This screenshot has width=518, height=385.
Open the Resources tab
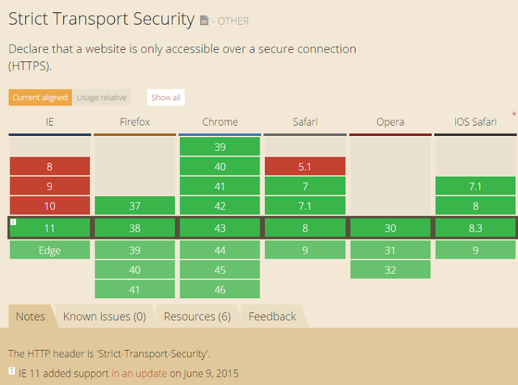pos(197,316)
